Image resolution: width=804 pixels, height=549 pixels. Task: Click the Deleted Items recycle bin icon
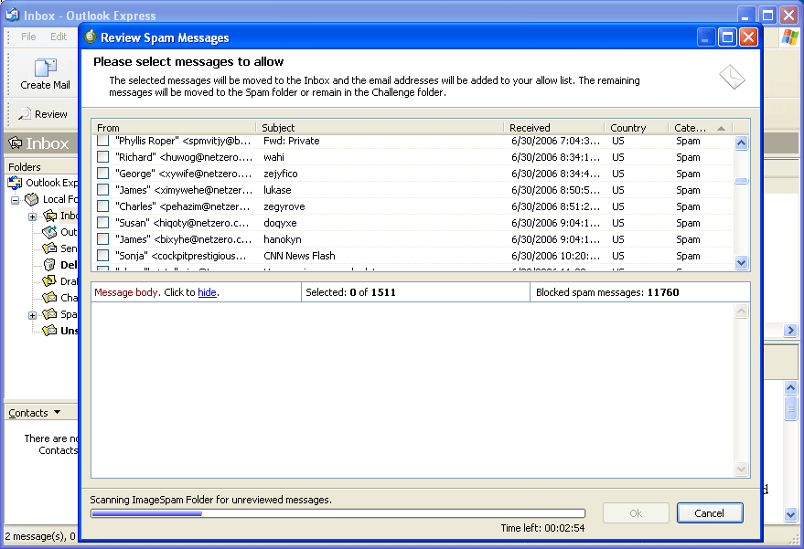(x=49, y=265)
